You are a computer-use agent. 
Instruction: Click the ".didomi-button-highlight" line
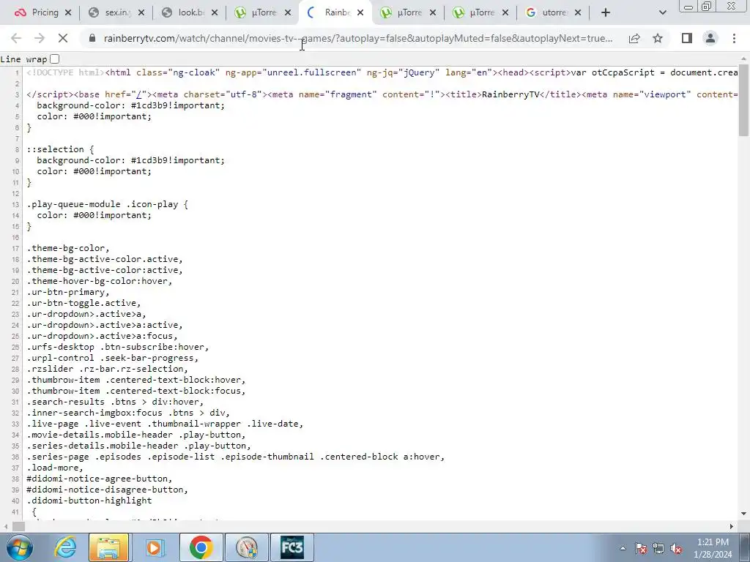point(89,501)
